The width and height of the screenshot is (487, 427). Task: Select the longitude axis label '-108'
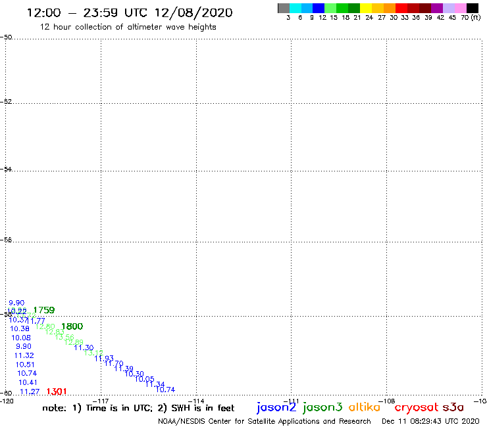pos(387,401)
